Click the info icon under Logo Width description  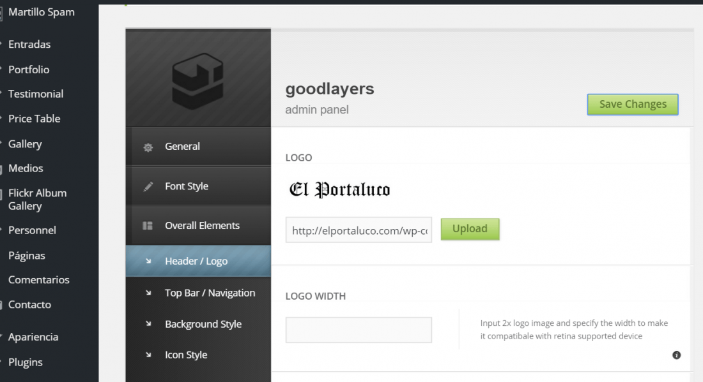[677, 355]
